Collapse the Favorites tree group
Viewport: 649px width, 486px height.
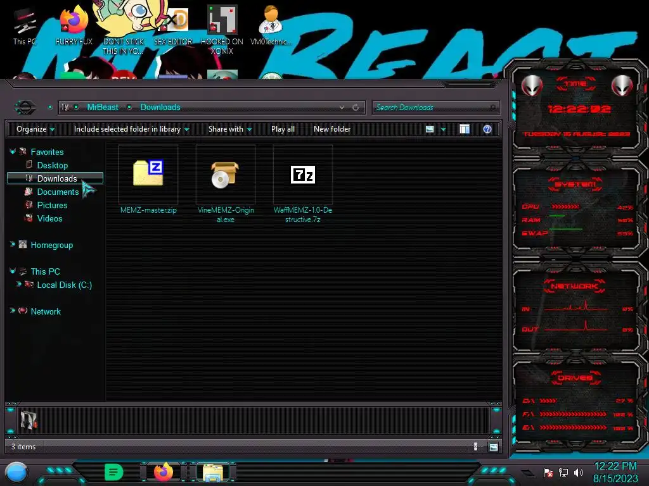13,152
